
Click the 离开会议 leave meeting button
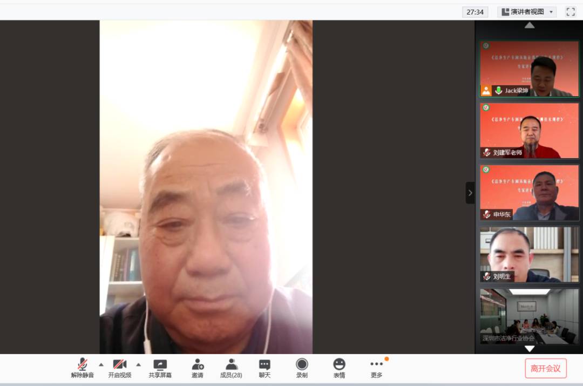(546, 369)
